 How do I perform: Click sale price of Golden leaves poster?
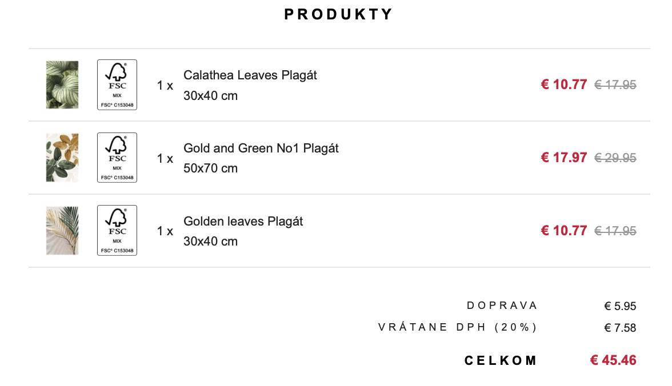[x=563, y=231]
